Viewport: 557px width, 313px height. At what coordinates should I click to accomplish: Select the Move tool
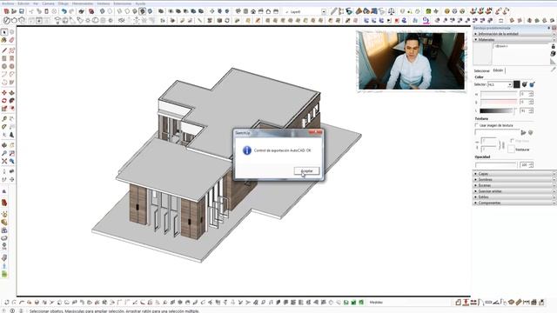[x=4, y=93]
